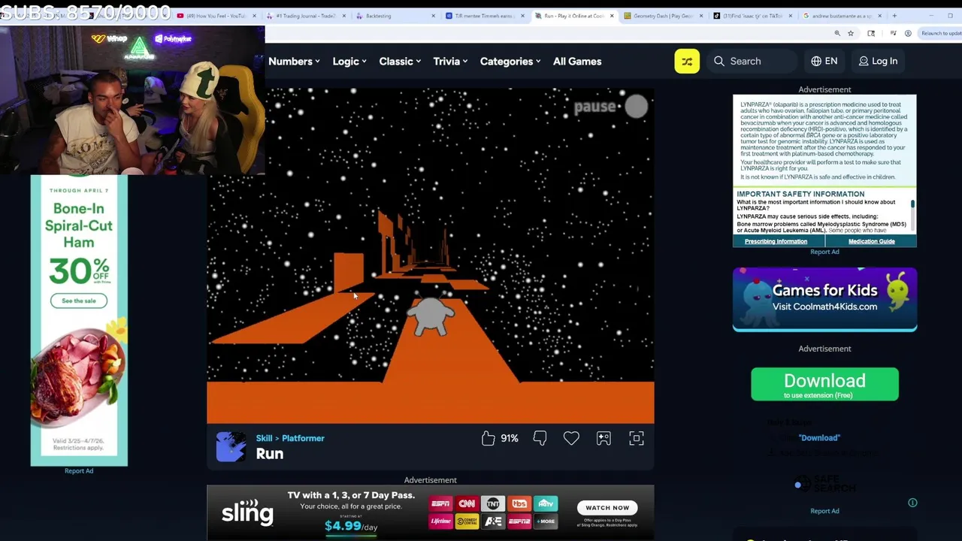This screenshot has width=962, height=541.
Task: Click the 91% like rating text
Action: 510,438
